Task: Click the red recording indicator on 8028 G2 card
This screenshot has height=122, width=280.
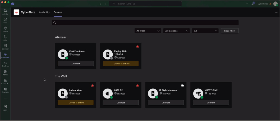Action: (x=137, y=85)
